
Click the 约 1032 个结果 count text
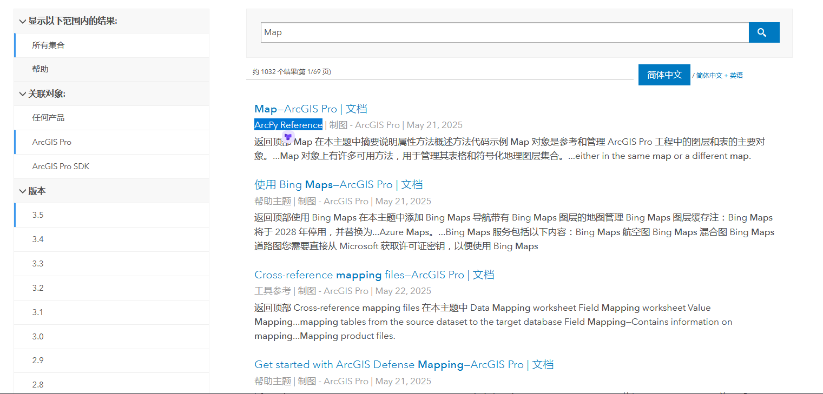(292, 72)
